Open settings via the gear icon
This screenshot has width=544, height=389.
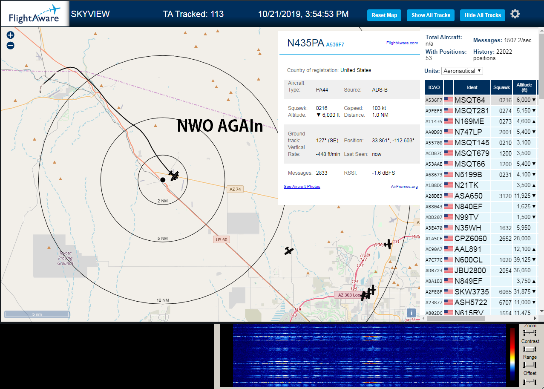click(x=515, y=14)
